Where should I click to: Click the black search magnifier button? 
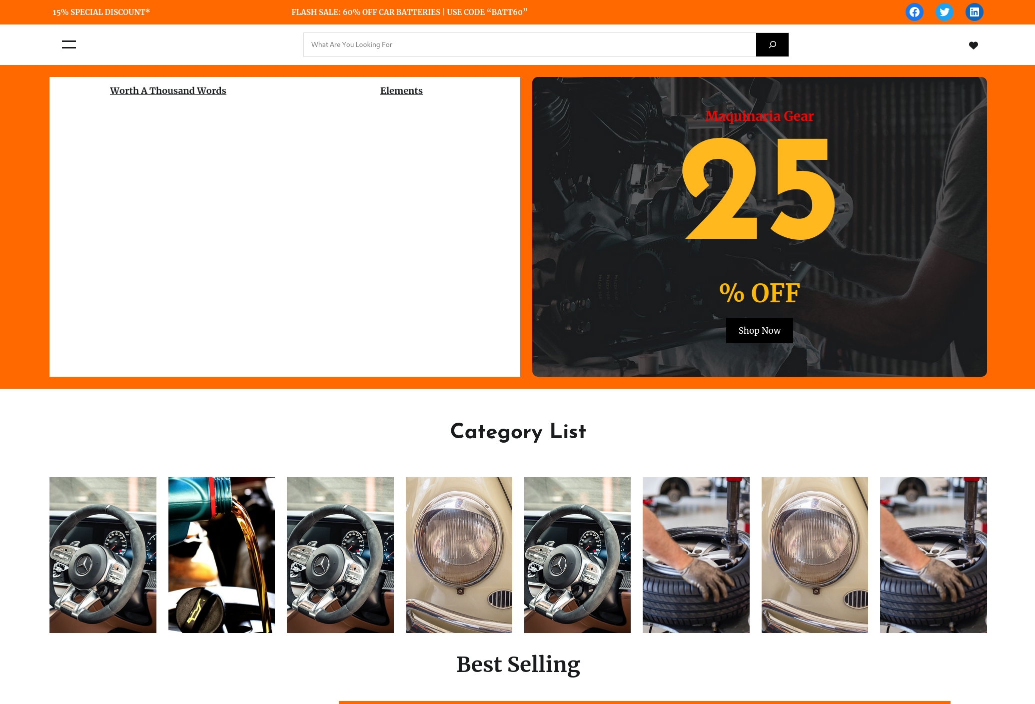pos(772,44)
